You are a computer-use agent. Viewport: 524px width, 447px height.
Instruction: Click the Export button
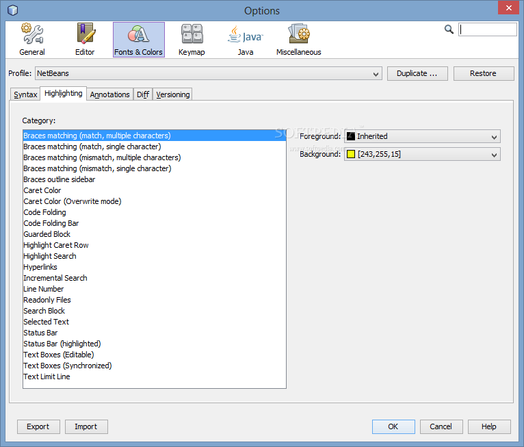coord(38,426)
